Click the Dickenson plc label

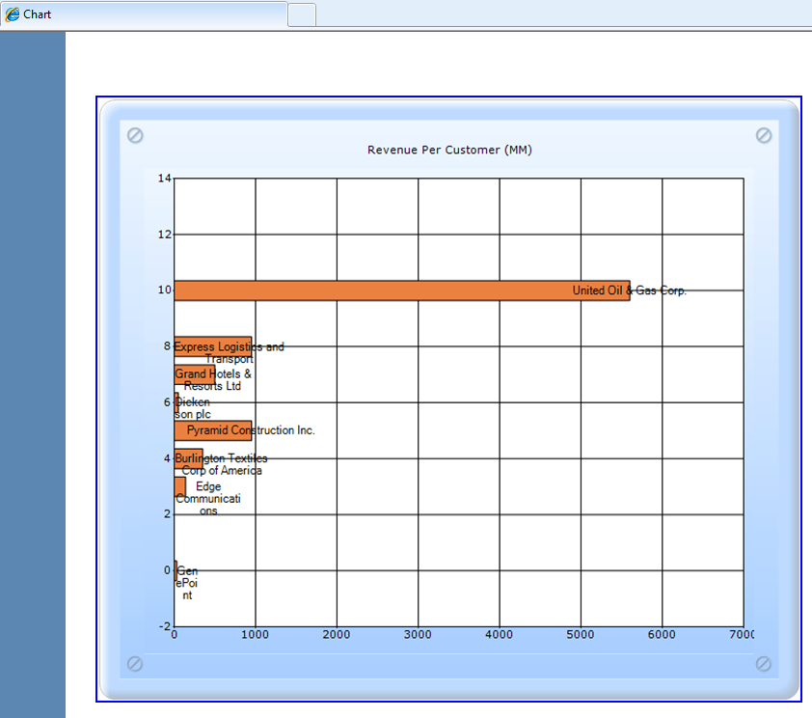click(x=193, y=408)
